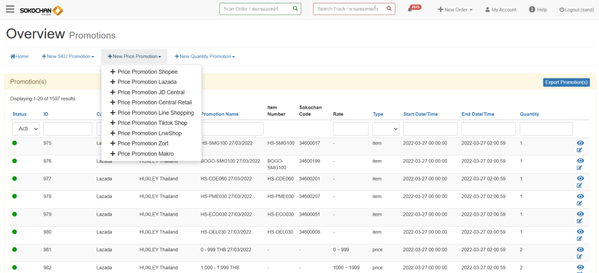This screenshot has height=273, width=599.
Task: Click the Export Promotion(s) button
Action: [x=566, y=82]
